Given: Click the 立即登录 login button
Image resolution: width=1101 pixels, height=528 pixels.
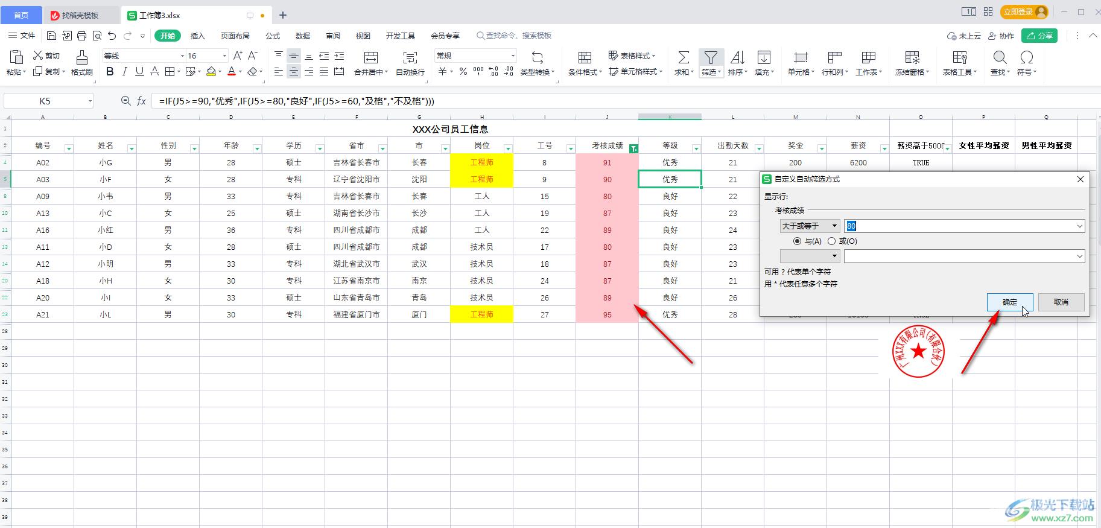Looking at the screenshot, I should point(1024,11).
